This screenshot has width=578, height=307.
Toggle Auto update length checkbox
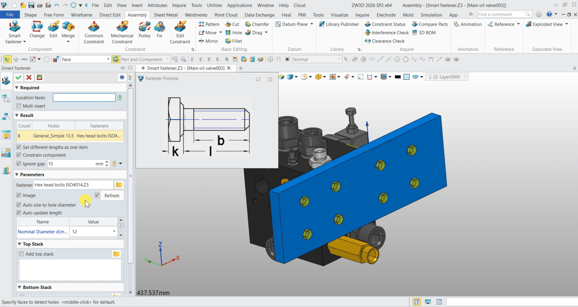pyautogui.click(x=19, y=213)
